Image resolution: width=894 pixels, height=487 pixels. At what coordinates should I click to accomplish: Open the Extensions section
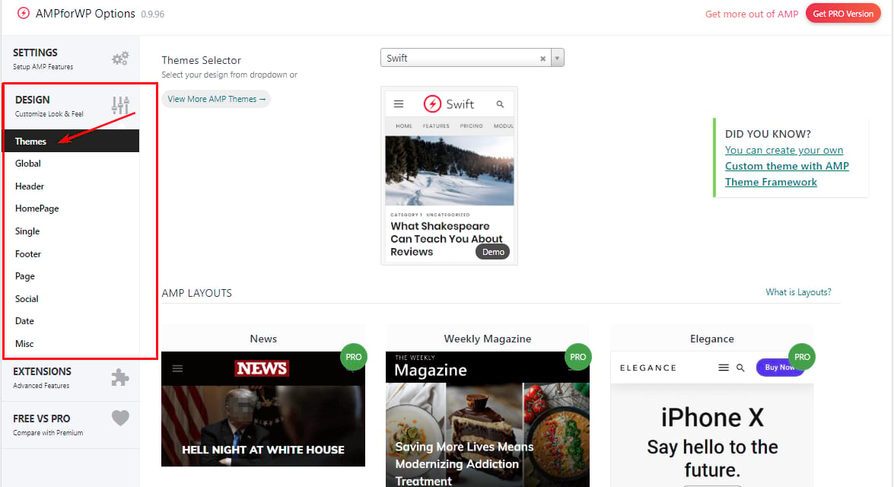(71, 377)
